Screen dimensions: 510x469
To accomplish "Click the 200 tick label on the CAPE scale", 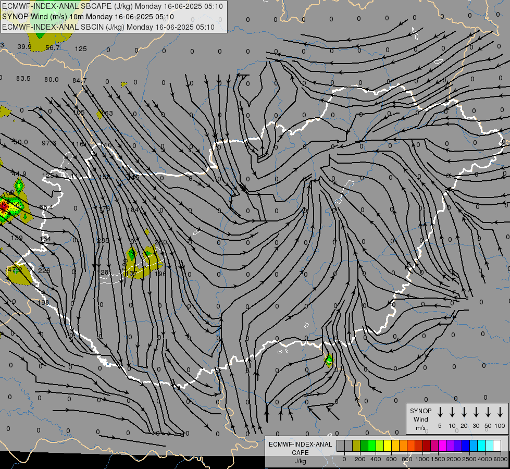I will [x=360, y=459].
